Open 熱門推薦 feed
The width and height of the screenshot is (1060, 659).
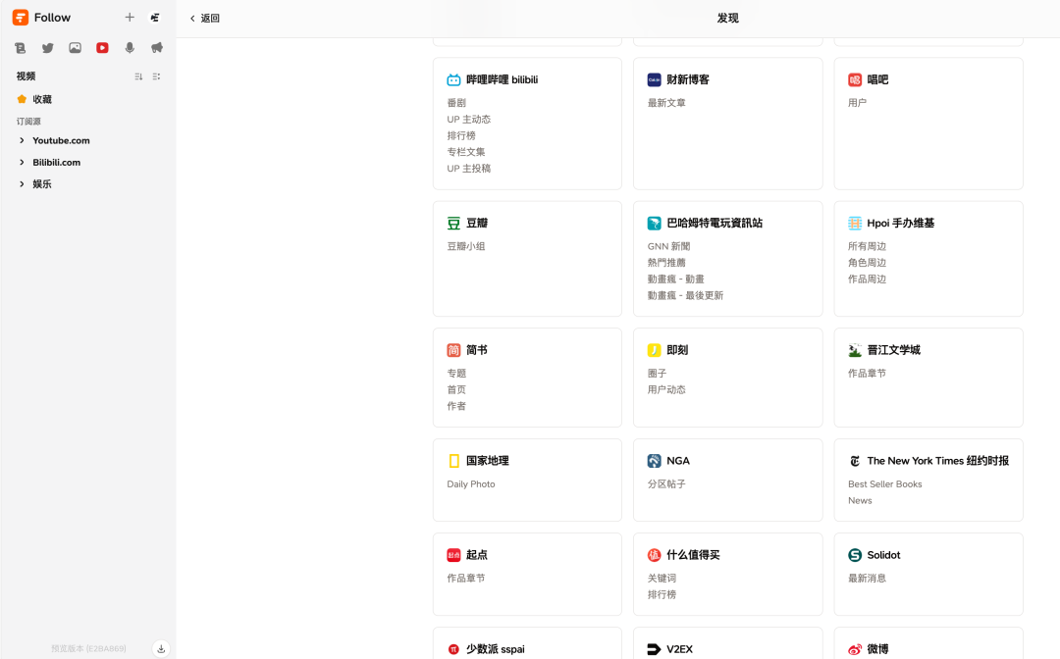point(666,263)
